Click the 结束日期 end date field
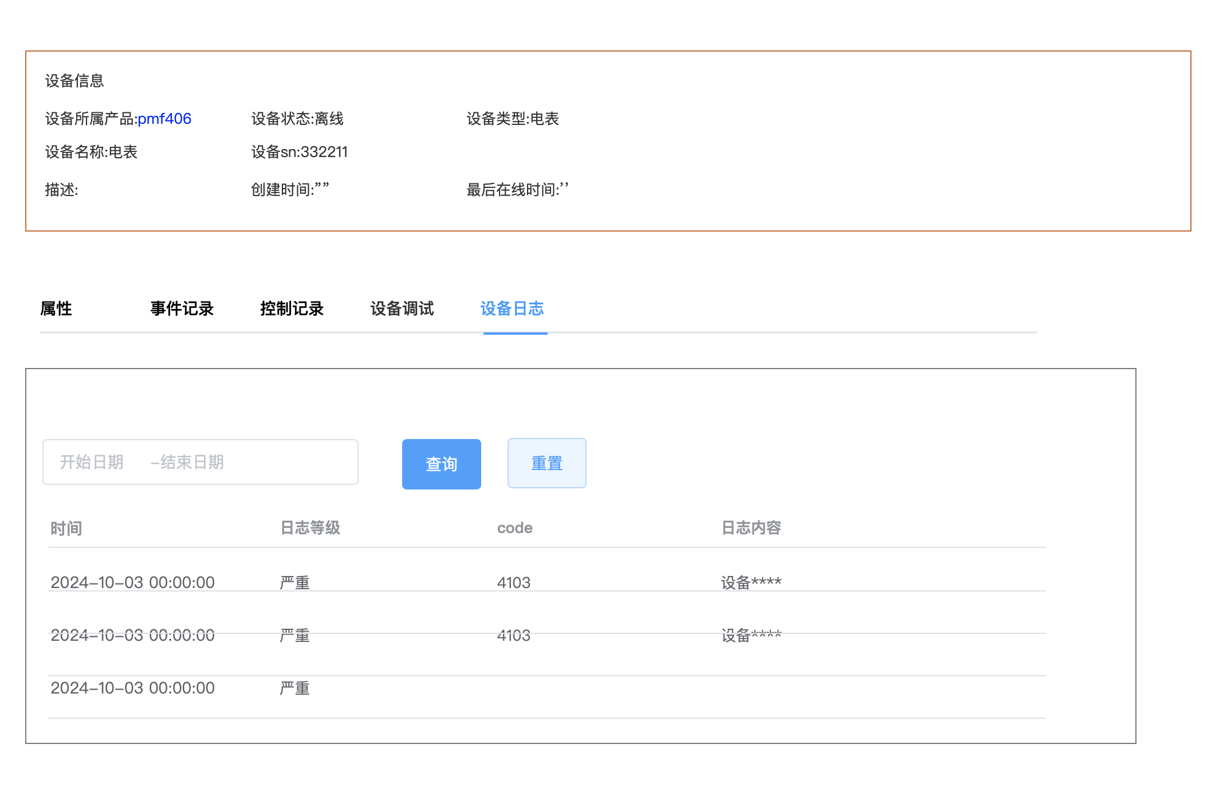1219x799 pixels. click(192, 462)
